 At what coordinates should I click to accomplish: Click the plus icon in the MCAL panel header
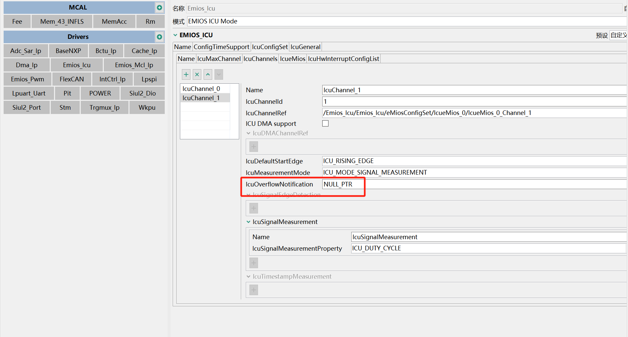pos(159,7)
